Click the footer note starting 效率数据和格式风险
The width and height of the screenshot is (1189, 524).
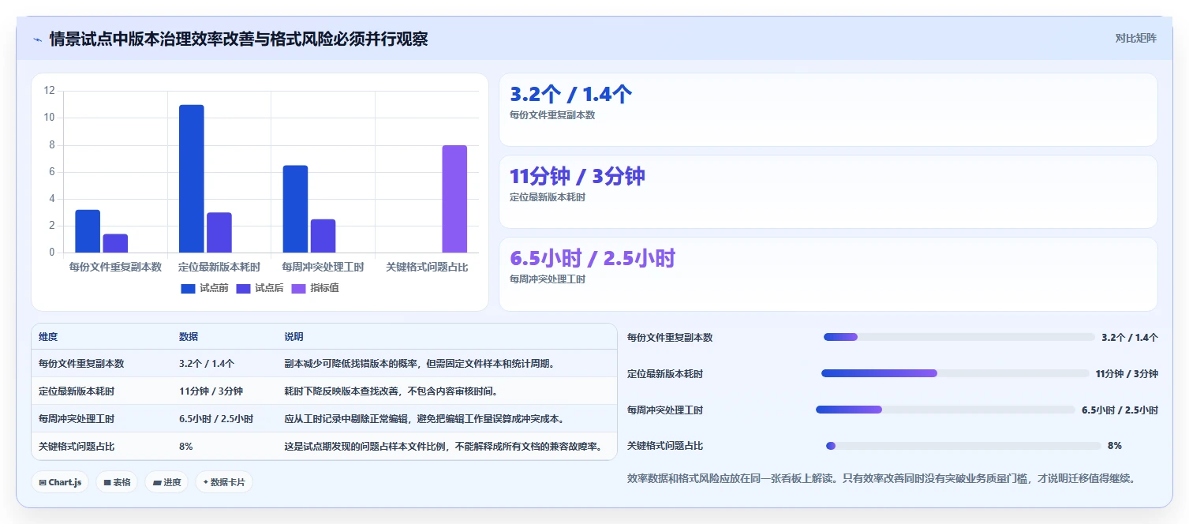881,478
